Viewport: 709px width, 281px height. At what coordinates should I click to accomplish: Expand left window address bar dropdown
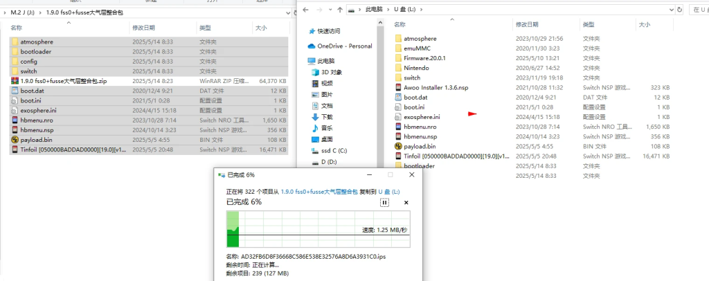287,12
